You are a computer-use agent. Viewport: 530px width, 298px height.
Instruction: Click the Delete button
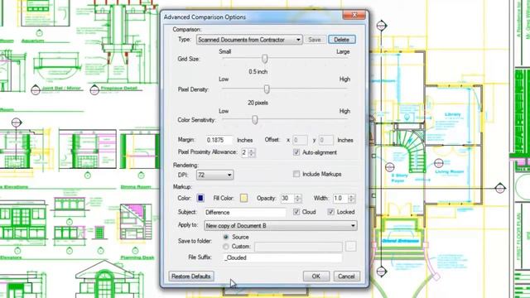pyautogui.click(x=341, y=40)
